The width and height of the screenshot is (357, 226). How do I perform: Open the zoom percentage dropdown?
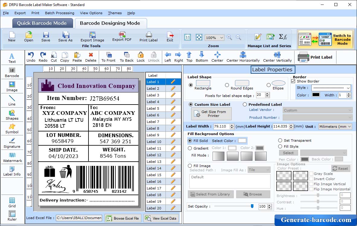pos(221,37)
